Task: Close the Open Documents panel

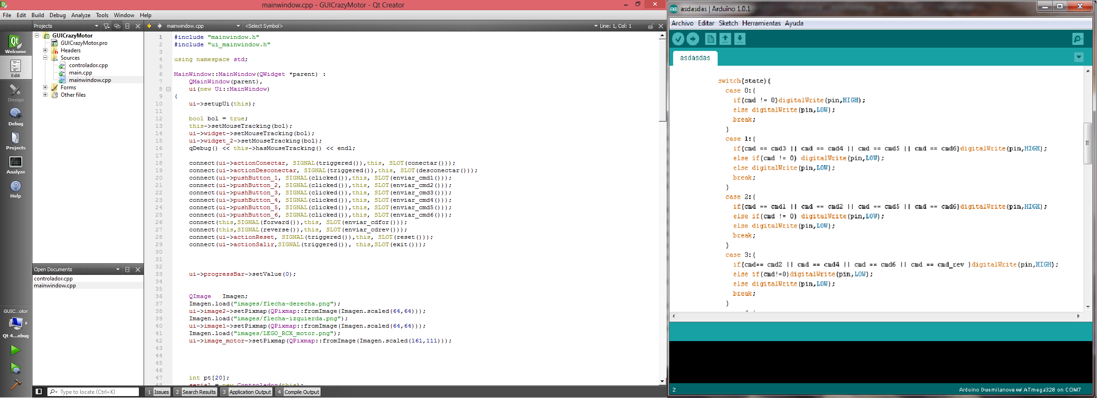Action: [x=138, y=269]
